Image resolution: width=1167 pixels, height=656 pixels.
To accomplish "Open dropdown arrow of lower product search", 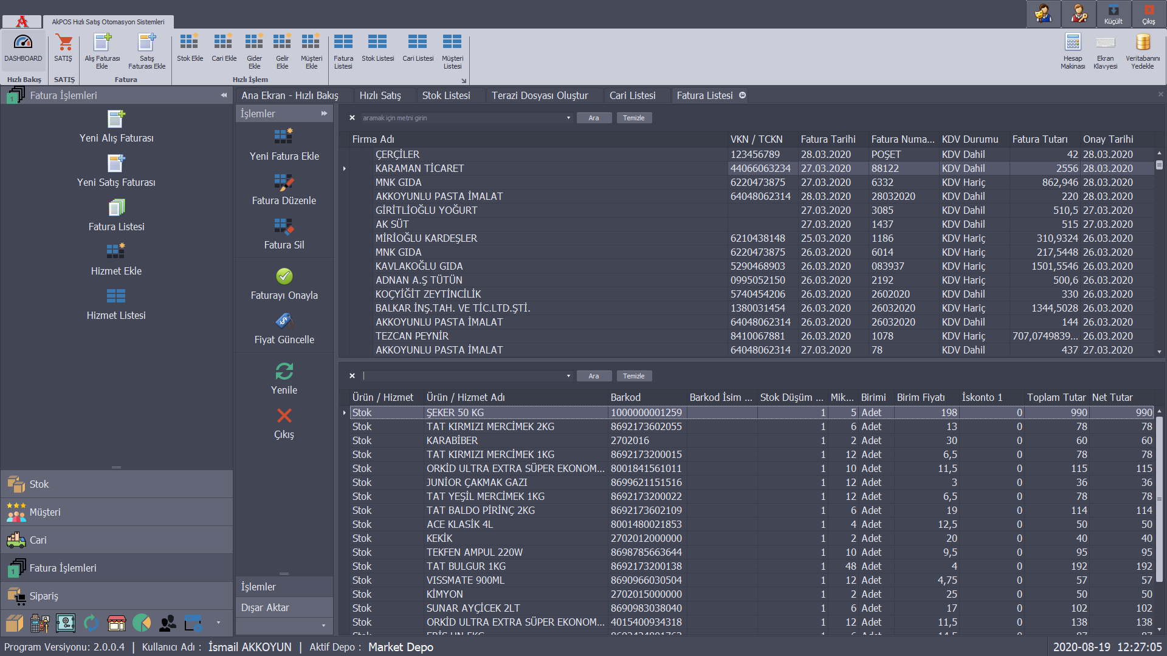I will (x=568, y=376).
